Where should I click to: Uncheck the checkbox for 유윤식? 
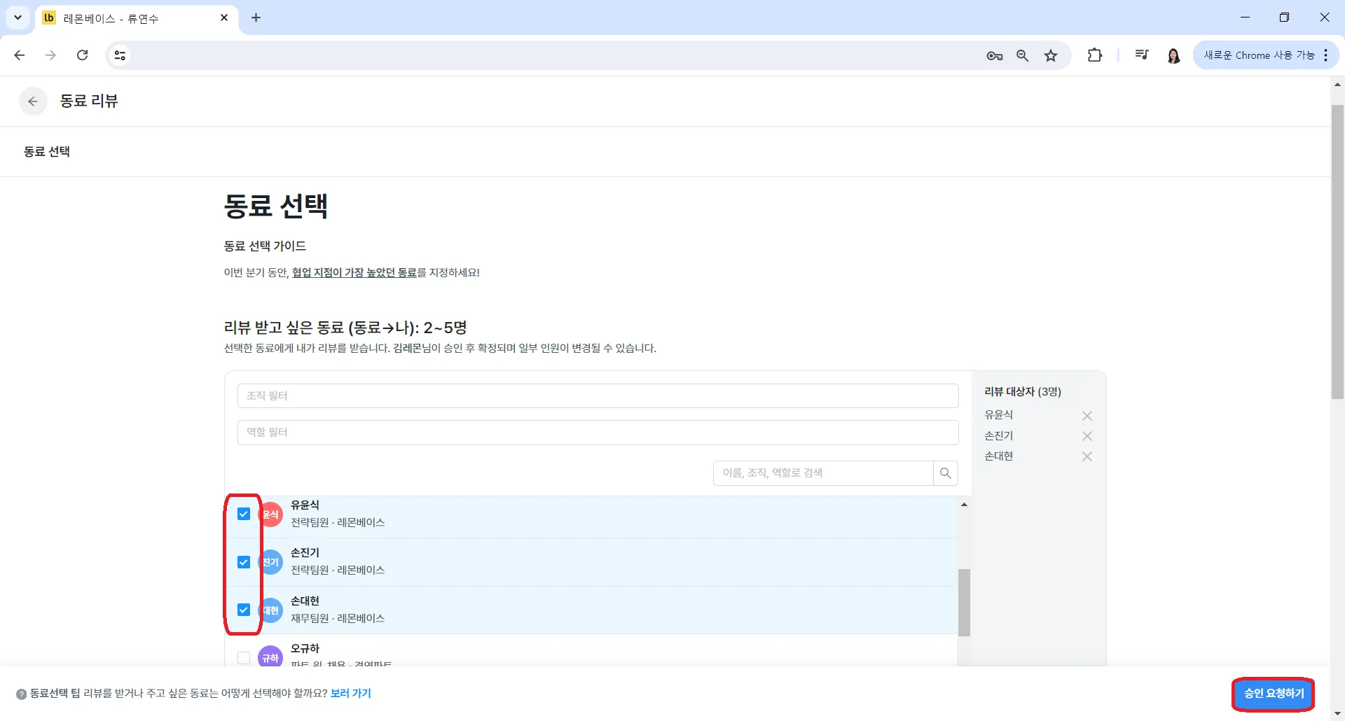[244, 514]
